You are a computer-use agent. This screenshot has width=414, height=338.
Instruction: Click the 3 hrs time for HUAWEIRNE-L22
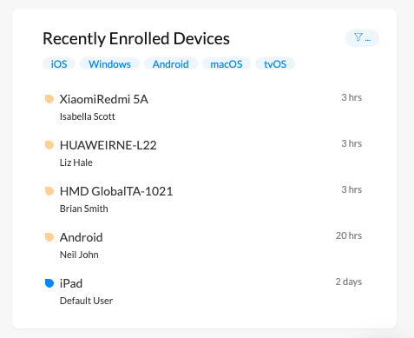coord(352,143)
